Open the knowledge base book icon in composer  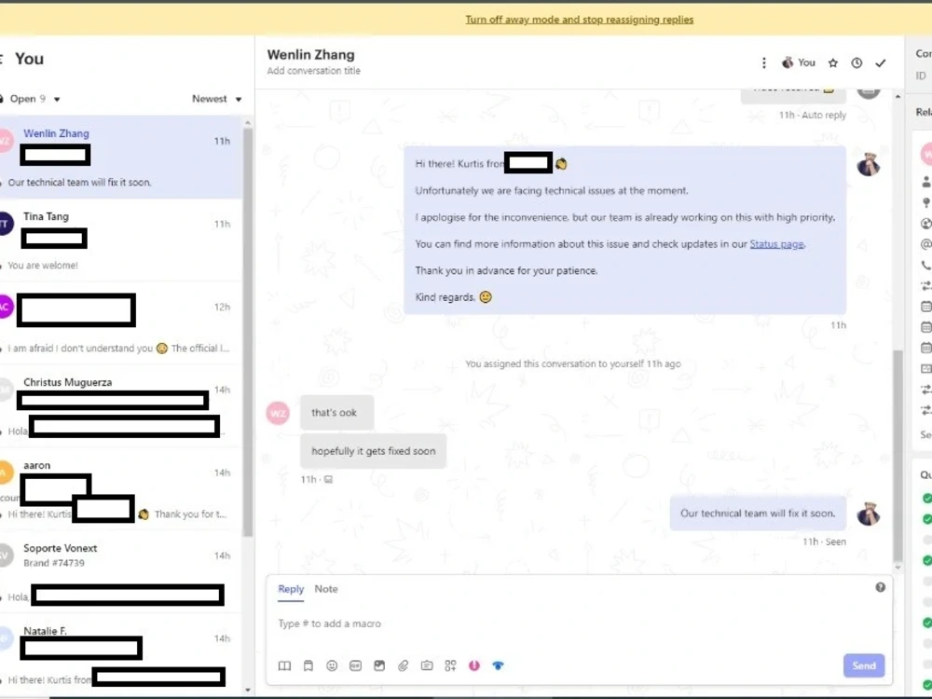coord(284,665)
